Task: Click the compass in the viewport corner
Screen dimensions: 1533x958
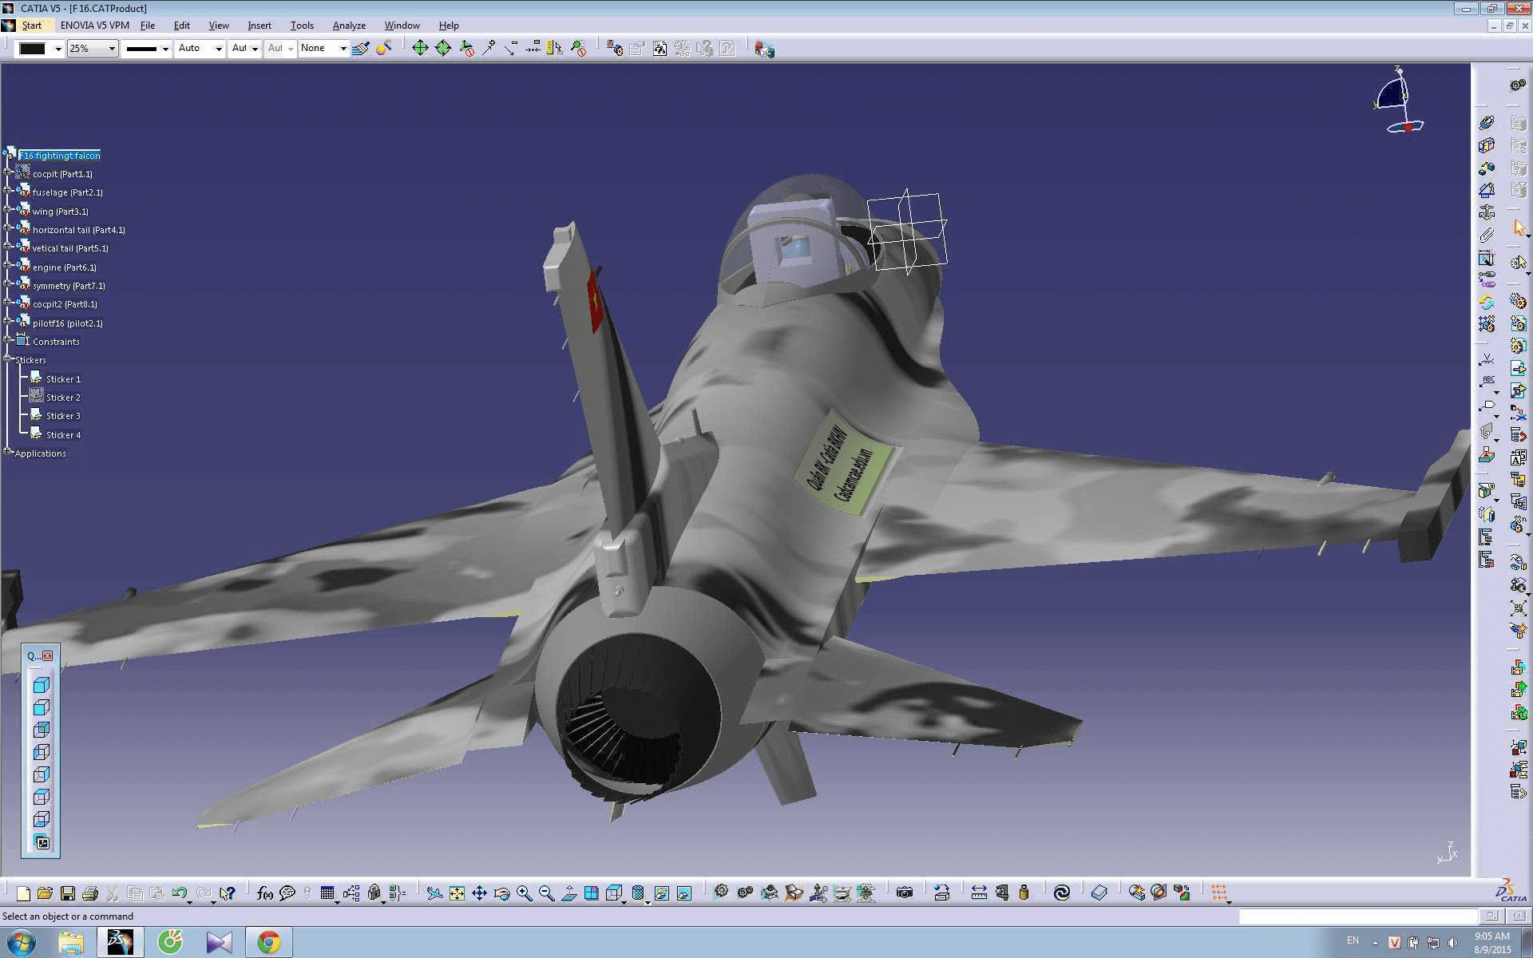Action: [x=1399, y=101]
